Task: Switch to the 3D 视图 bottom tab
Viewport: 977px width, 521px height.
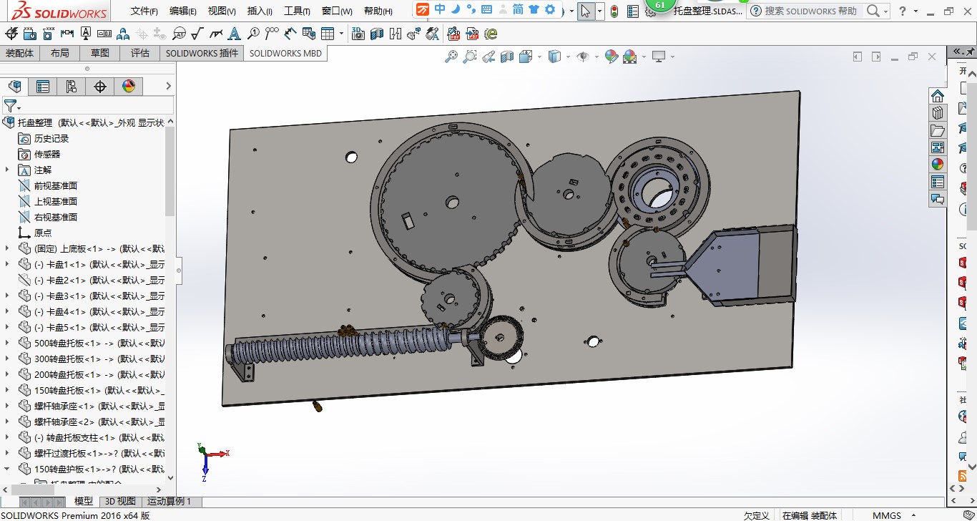Action: coord(119,501)
